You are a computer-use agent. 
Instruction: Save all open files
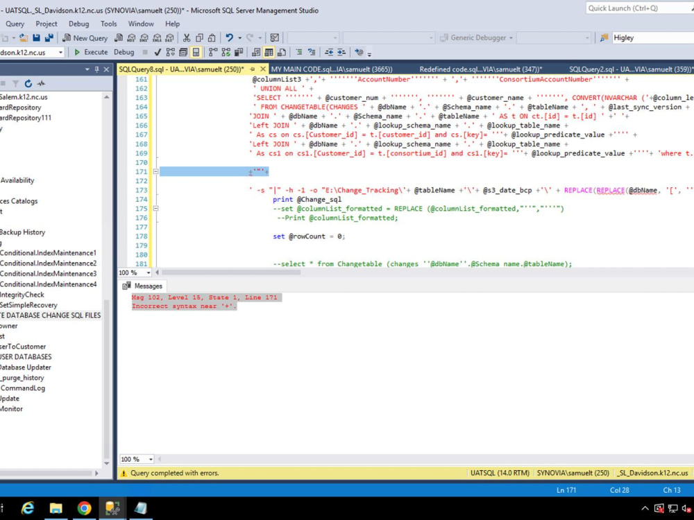coord(49,38)
